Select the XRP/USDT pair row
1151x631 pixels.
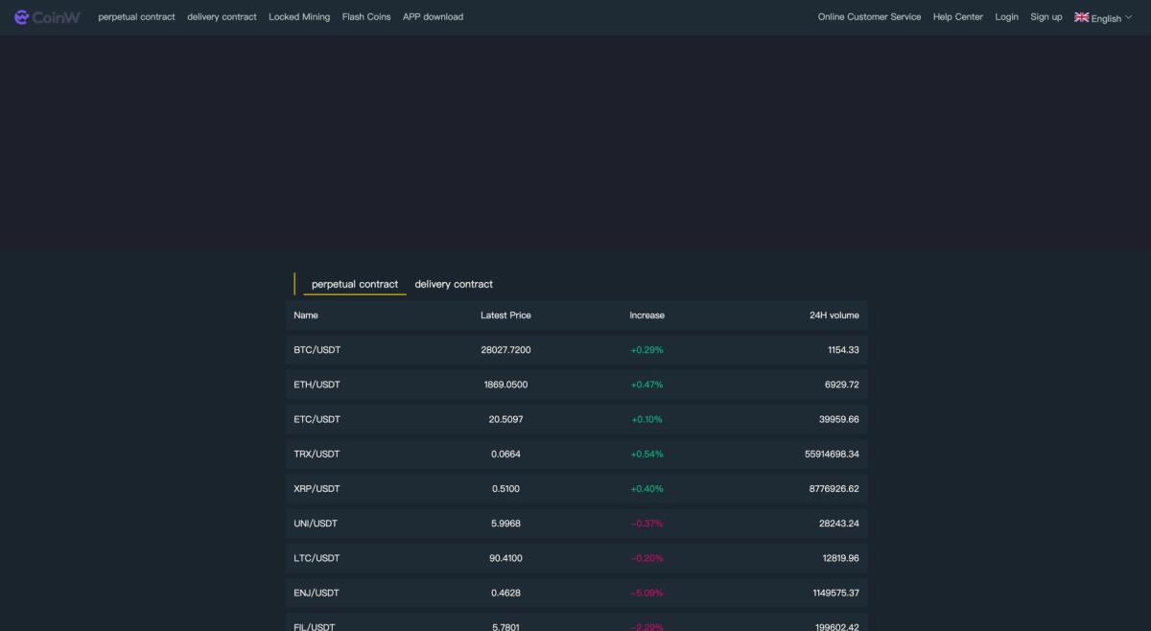(575, 488)
